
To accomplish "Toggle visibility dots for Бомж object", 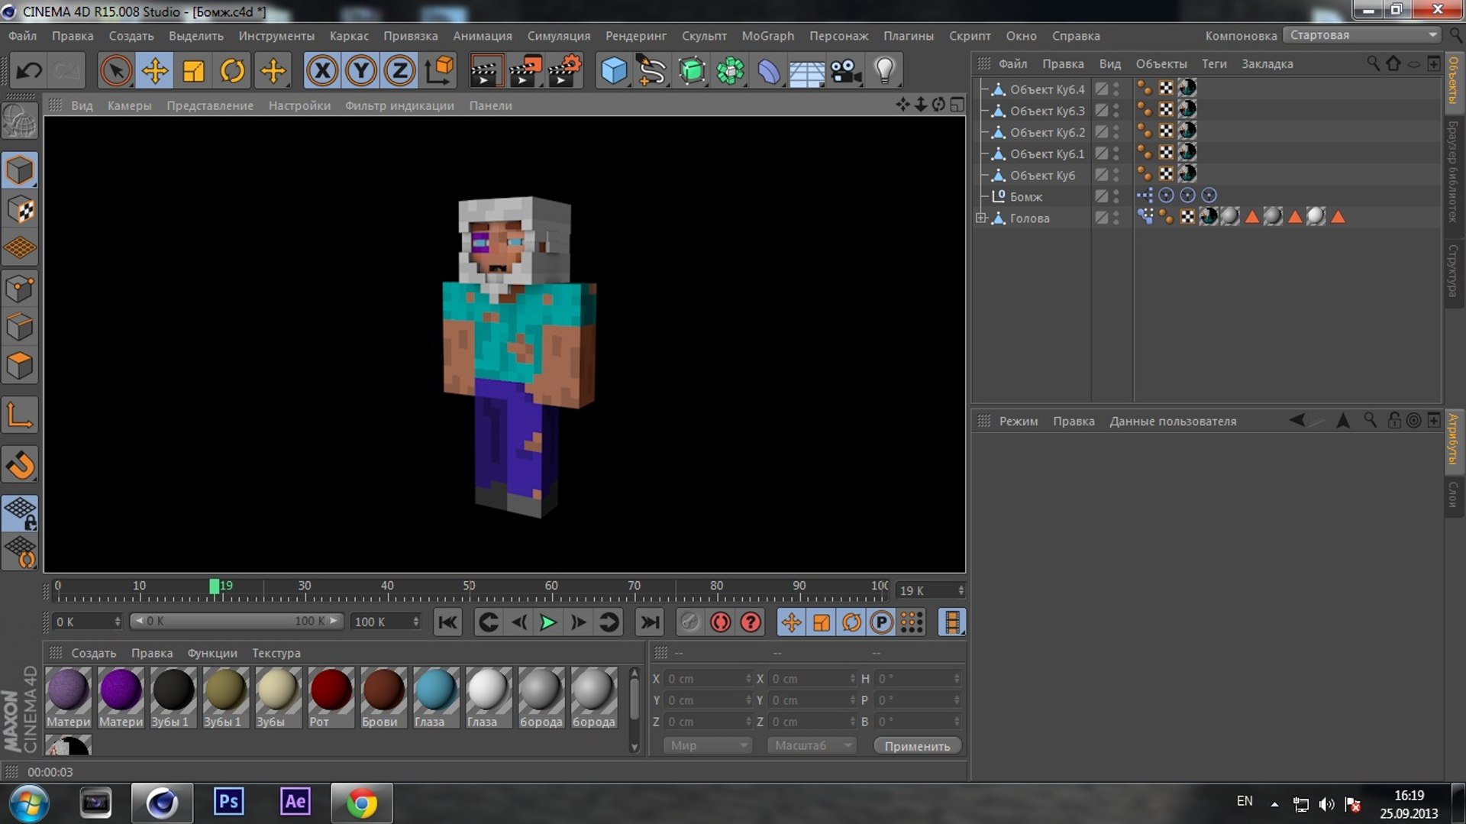I will 1116,196.
